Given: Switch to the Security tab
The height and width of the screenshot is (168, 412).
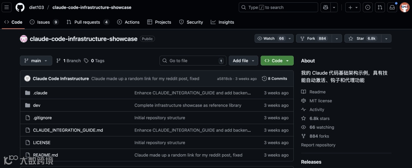Looking at the screenshot, I should coord(191,22).
